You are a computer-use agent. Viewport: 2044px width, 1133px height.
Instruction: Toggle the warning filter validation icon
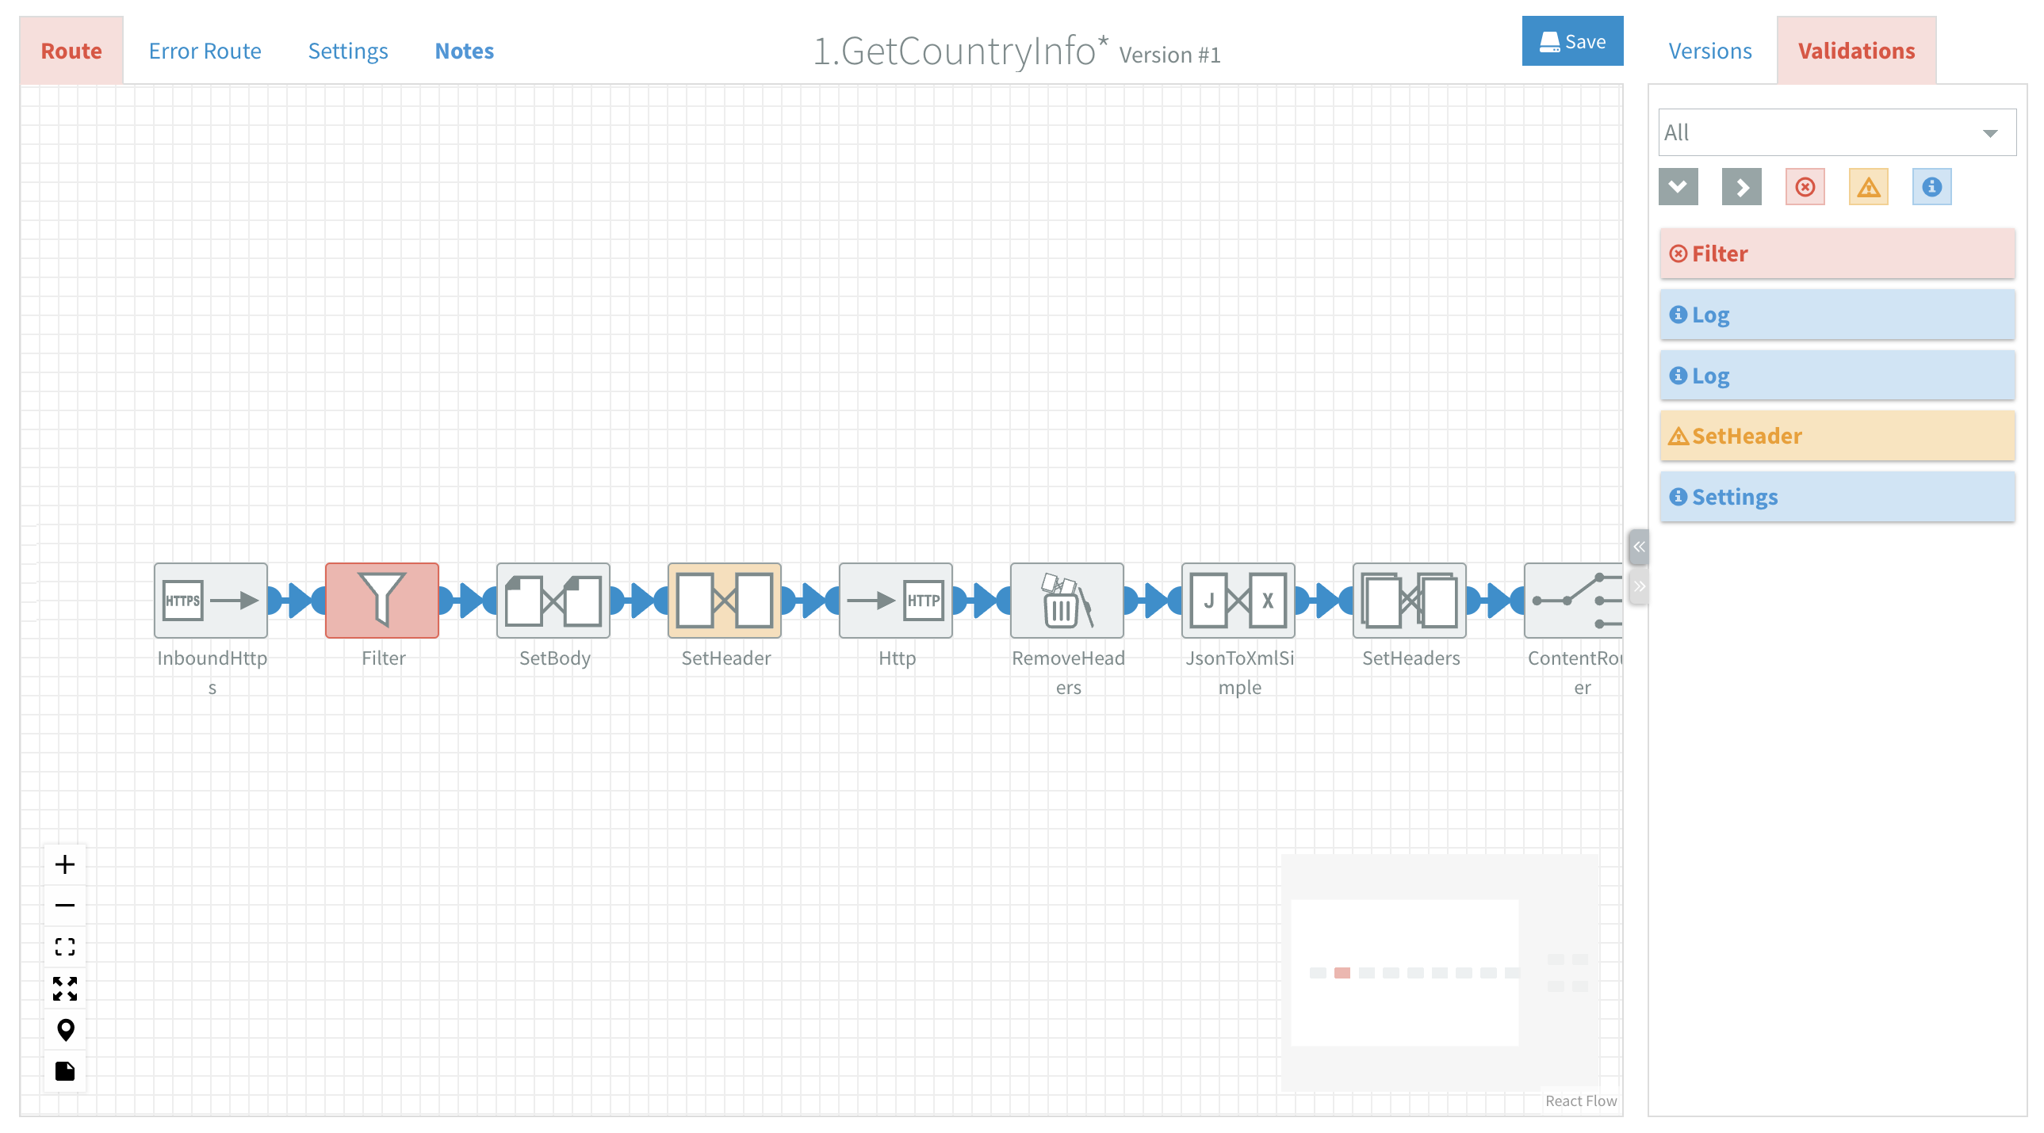tap(1866, 187)
